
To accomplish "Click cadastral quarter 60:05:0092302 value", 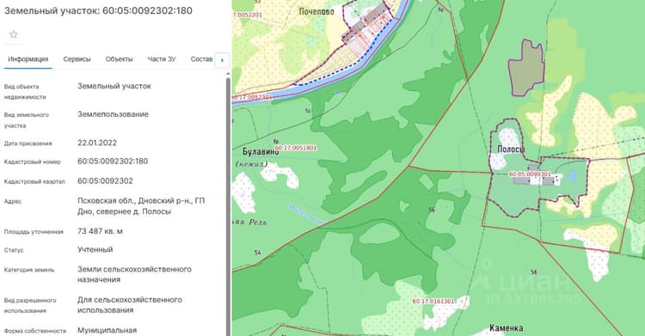I will (x=105, y=181).
